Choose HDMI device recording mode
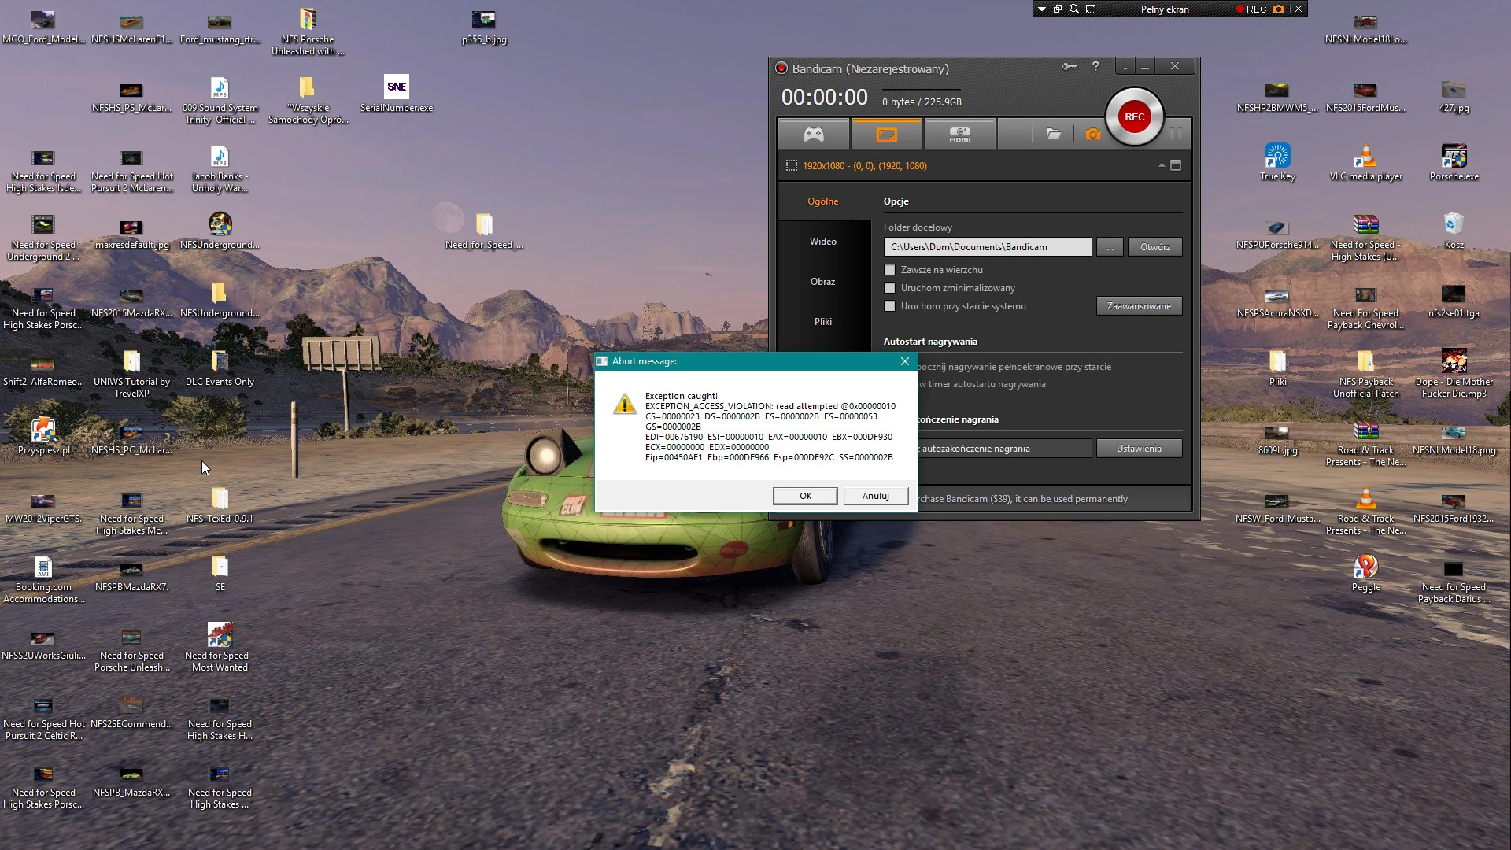1511x850 pixels. [959, 135]
